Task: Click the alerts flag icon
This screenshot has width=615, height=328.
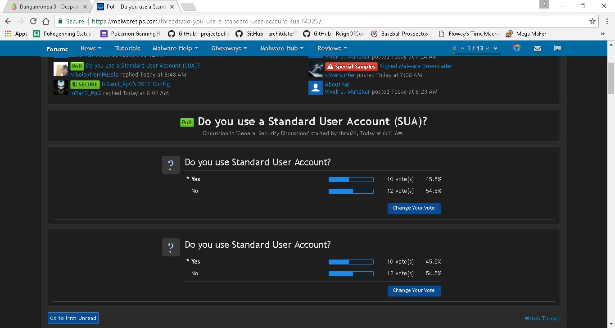Action: (x=557, y=49)
